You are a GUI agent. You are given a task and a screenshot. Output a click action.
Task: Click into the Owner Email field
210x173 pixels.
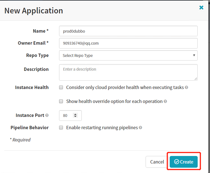point(128,43)
